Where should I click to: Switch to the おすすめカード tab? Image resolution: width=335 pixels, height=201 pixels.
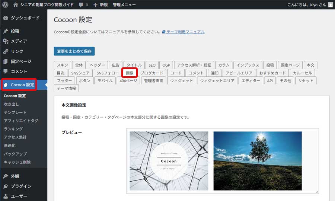[272, 73]
